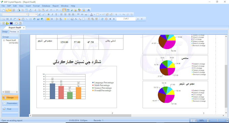Click the blue floppy disk in bottom toolbar
The width and height of the screenshot is (229, 123).
11,23
